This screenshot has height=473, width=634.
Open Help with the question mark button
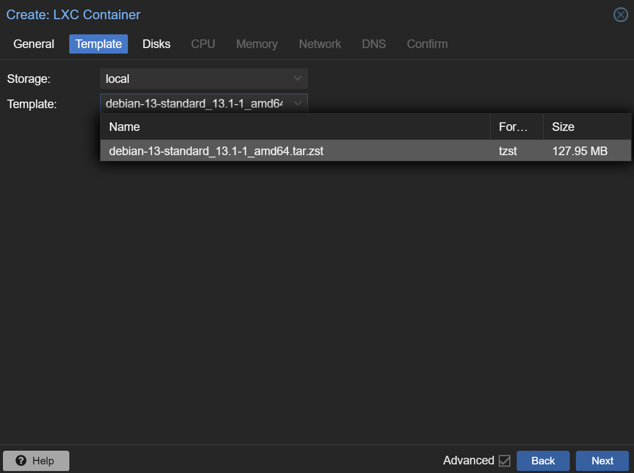(36, 461)
